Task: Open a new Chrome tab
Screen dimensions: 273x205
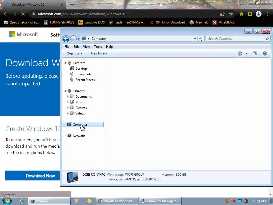Action: 72,5
